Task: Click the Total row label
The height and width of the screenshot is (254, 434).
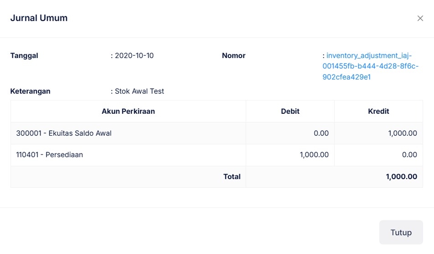Action: pos(232,177)
